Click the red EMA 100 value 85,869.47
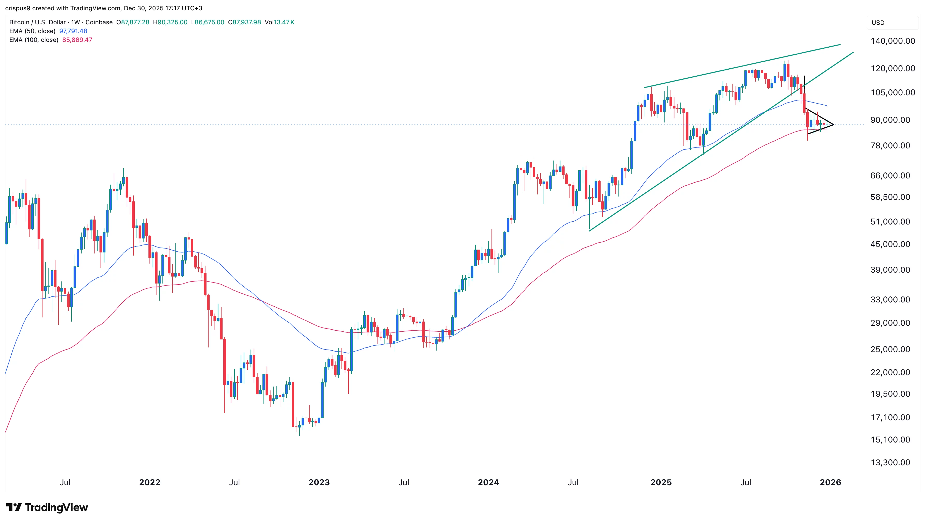Screen dimensions: 926x523 77,40
